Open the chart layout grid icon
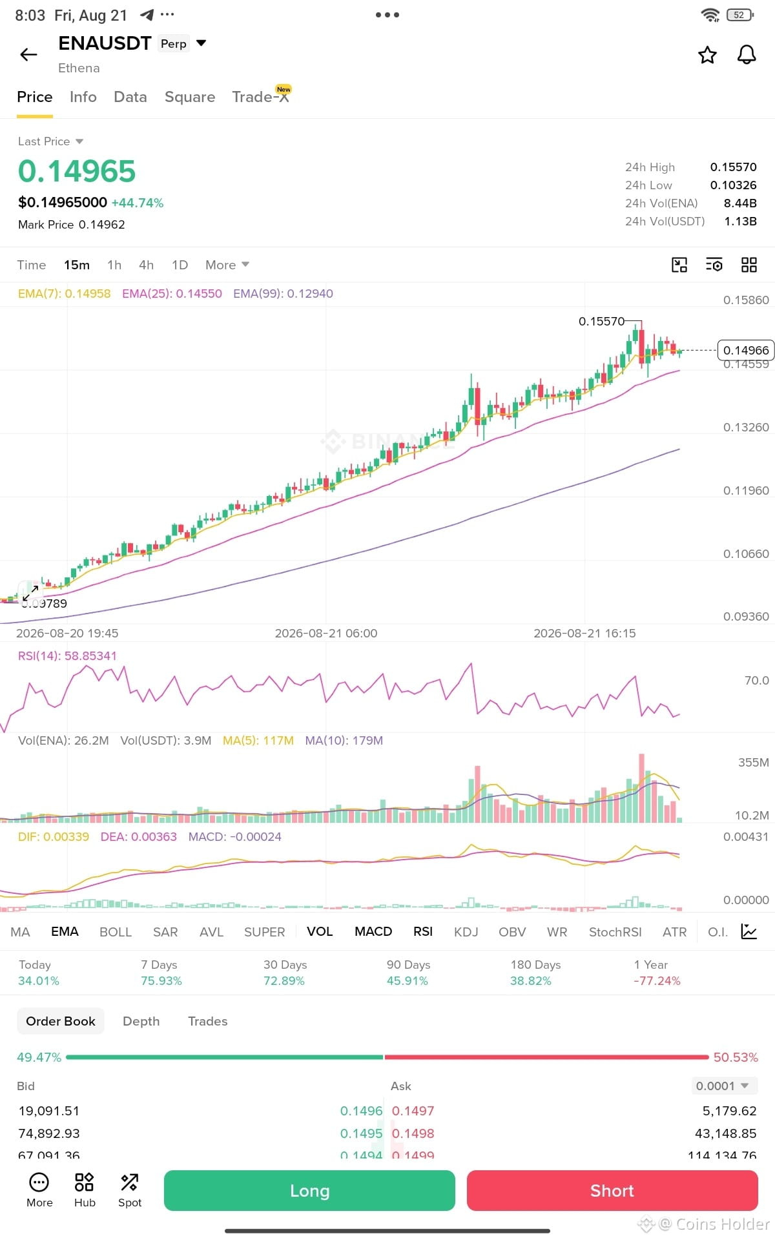Viewport: 775px width, 1240px height. pyautogui.click(x=749, y=265)
